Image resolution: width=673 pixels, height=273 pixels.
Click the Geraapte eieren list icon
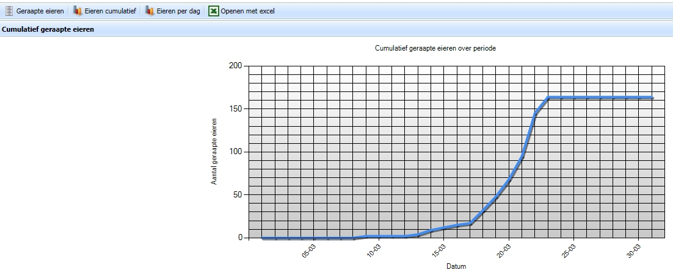pos(9,11)
